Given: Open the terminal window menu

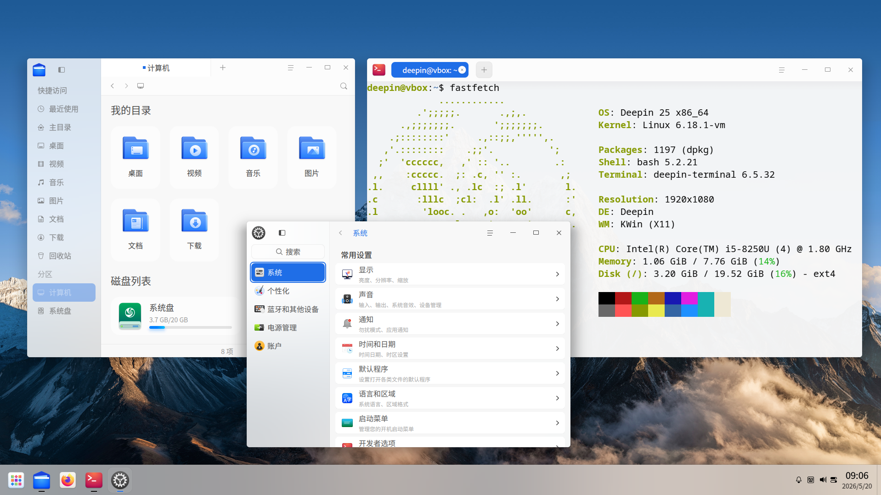Looking at the screenshot, I should (x=782, y=70).
